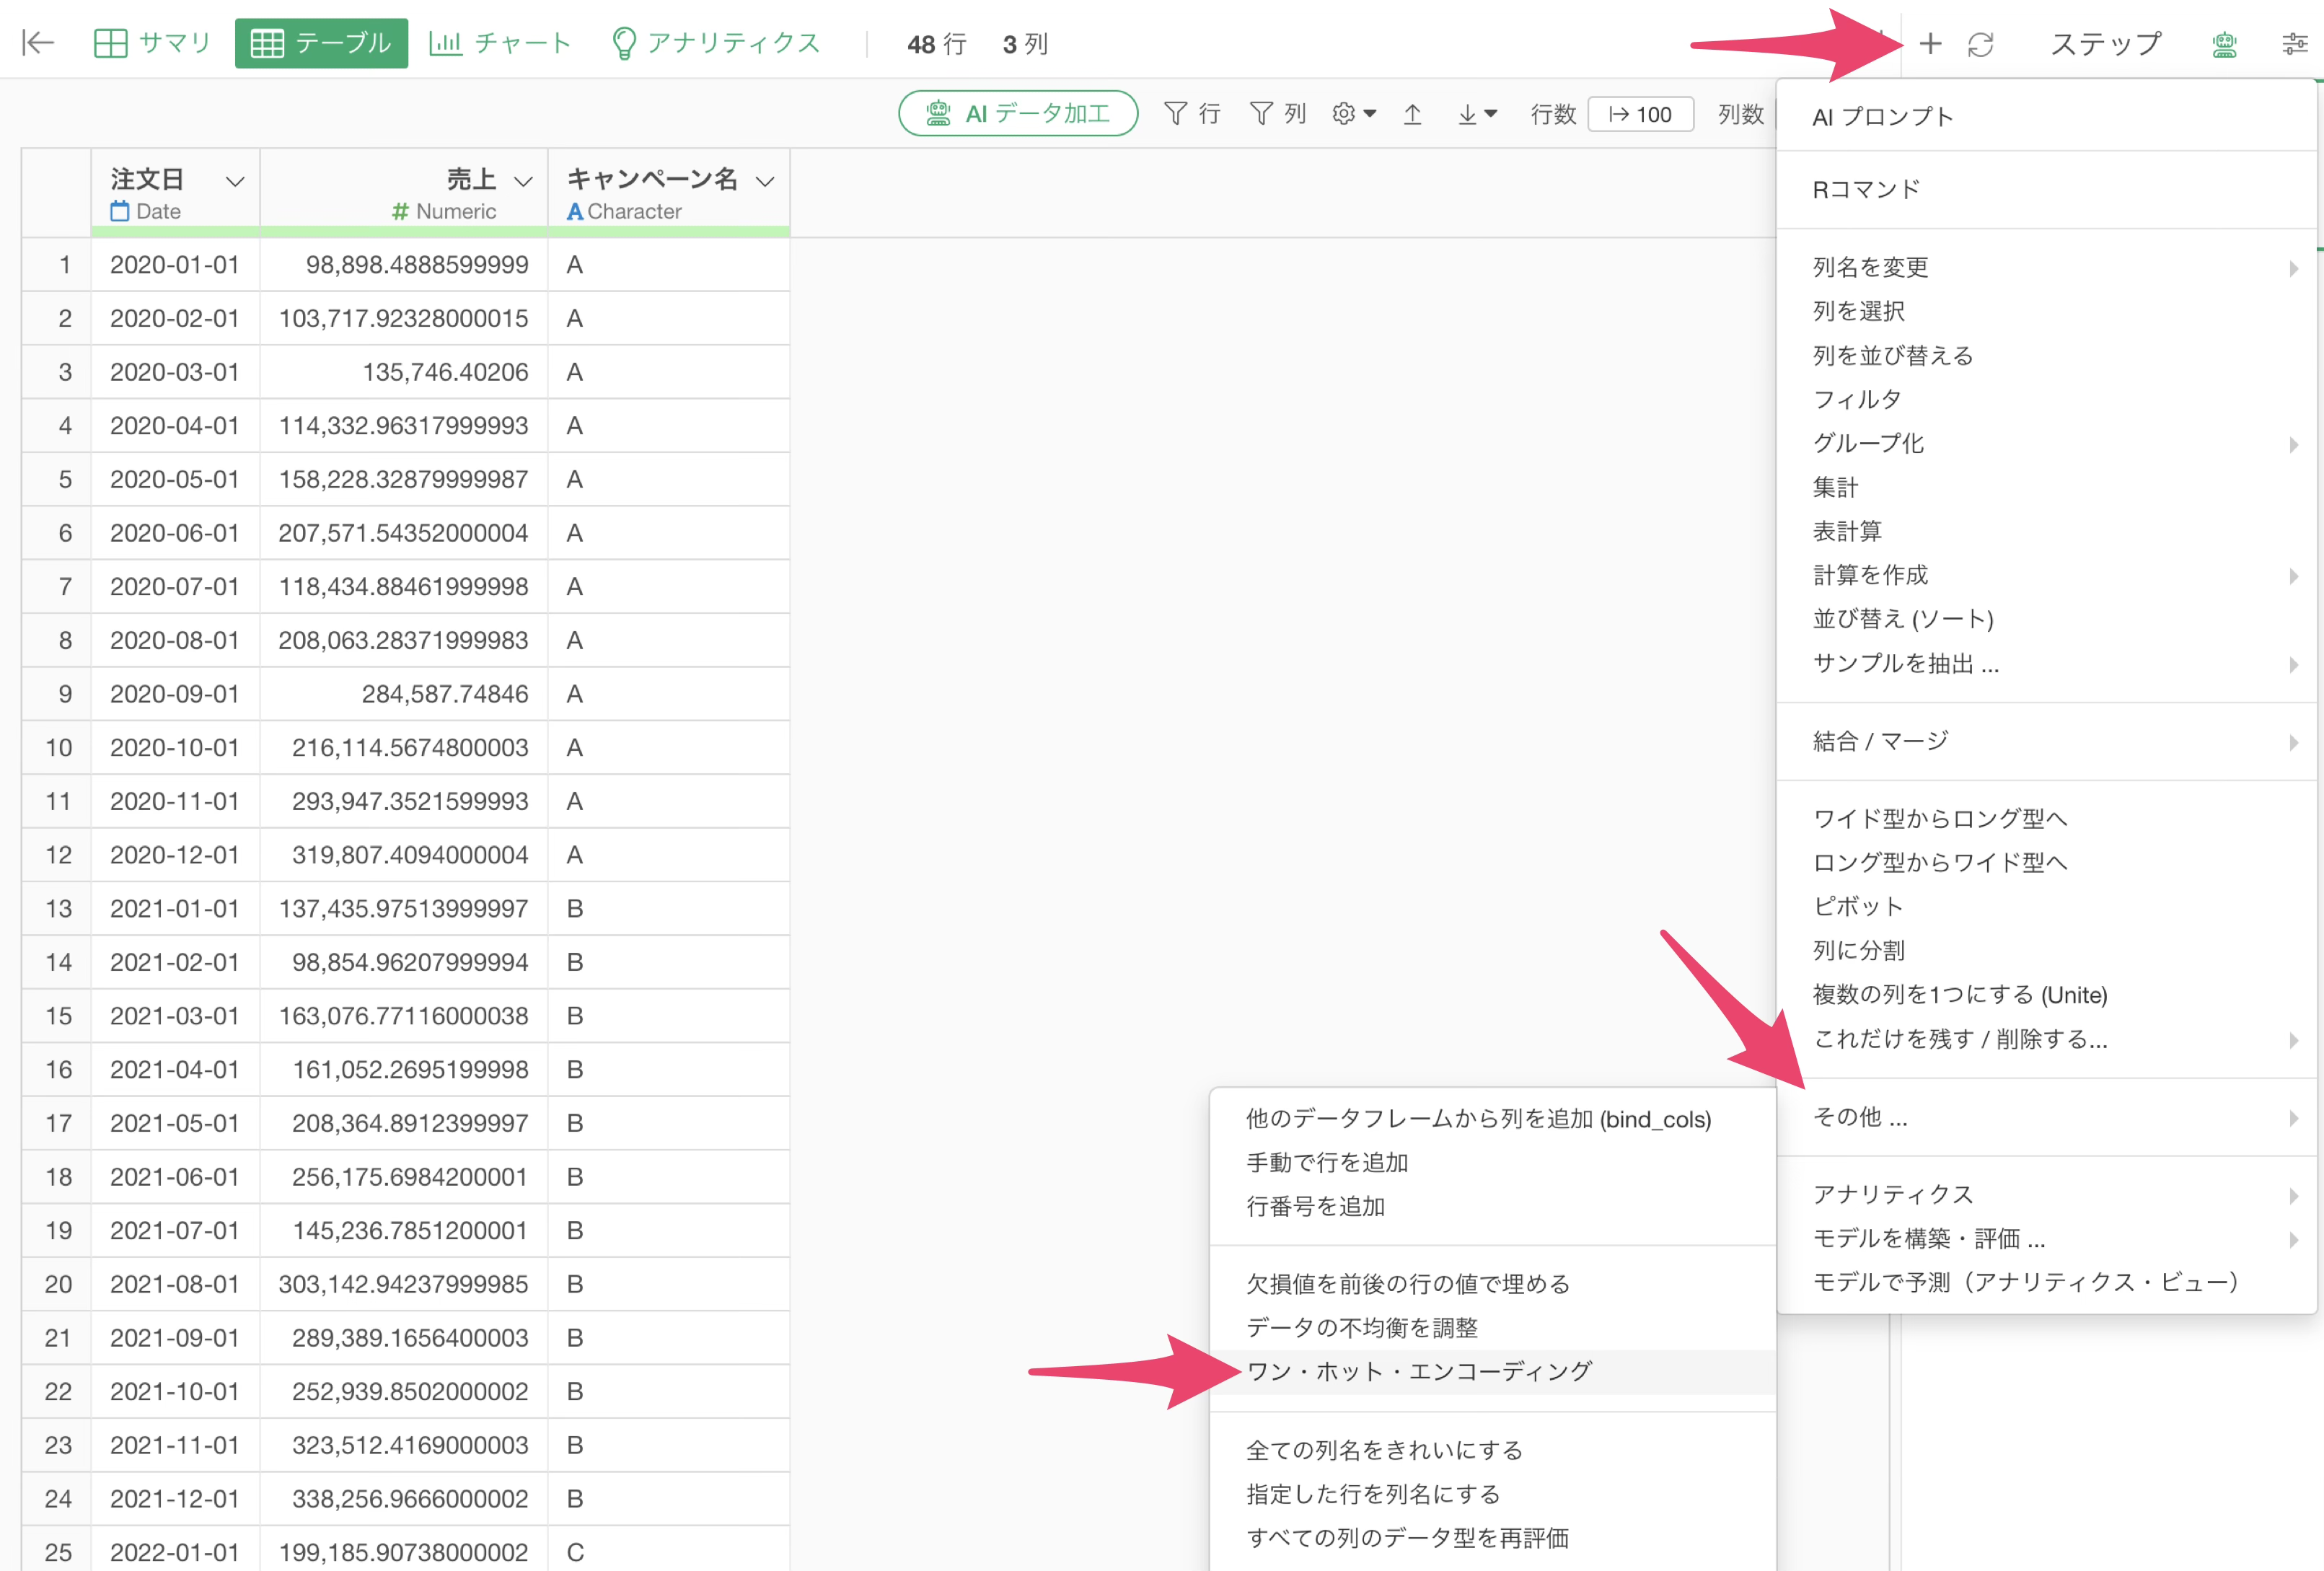
Task: Open the AI robot assistant icon
Action: pyautogui.click(x=2224, y=44)
